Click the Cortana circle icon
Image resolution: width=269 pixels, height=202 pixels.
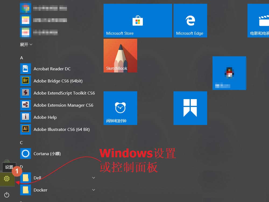26,154
